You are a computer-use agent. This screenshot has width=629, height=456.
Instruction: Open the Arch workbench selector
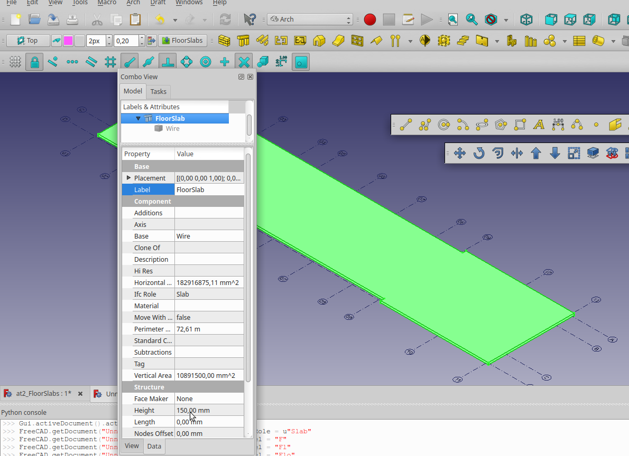coord(310,19)
